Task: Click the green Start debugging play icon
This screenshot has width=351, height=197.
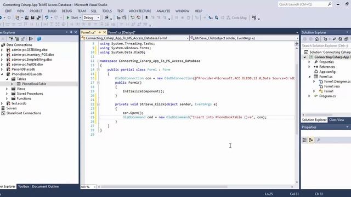Action: point(68,18)
